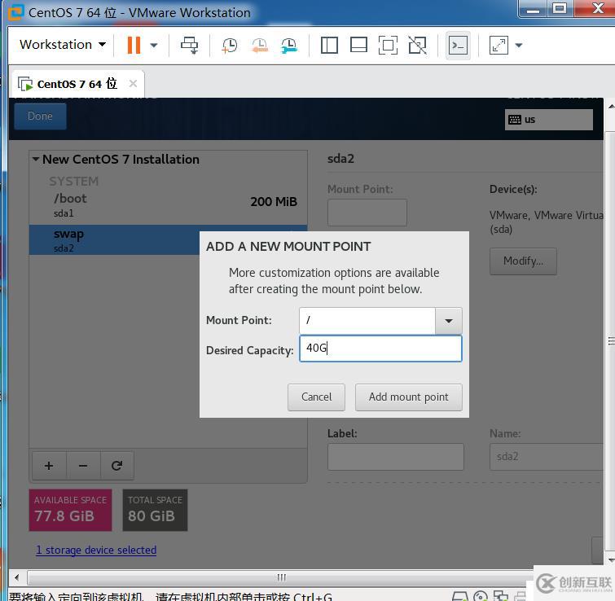Open the Workstation menu

(x=63, y=45)
